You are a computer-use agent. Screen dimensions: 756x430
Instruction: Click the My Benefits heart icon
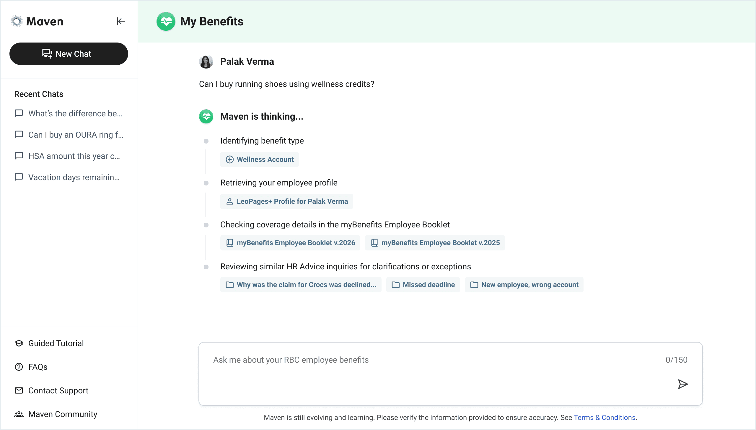click(166, 21)
